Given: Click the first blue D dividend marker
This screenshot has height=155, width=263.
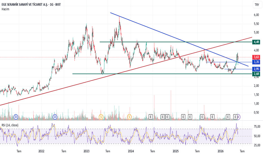Looking at the screenshot, I should pyautogui.click(x=16, y=117).
